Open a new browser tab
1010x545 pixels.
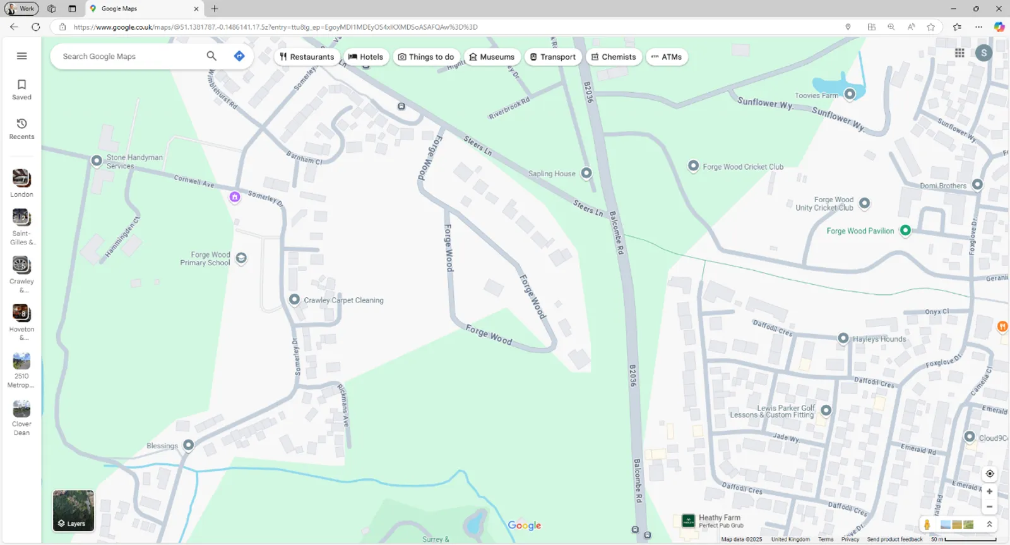(215, 9)
